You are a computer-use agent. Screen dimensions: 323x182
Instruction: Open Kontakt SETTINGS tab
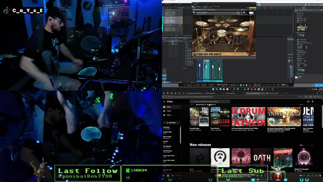click(211, 54)
